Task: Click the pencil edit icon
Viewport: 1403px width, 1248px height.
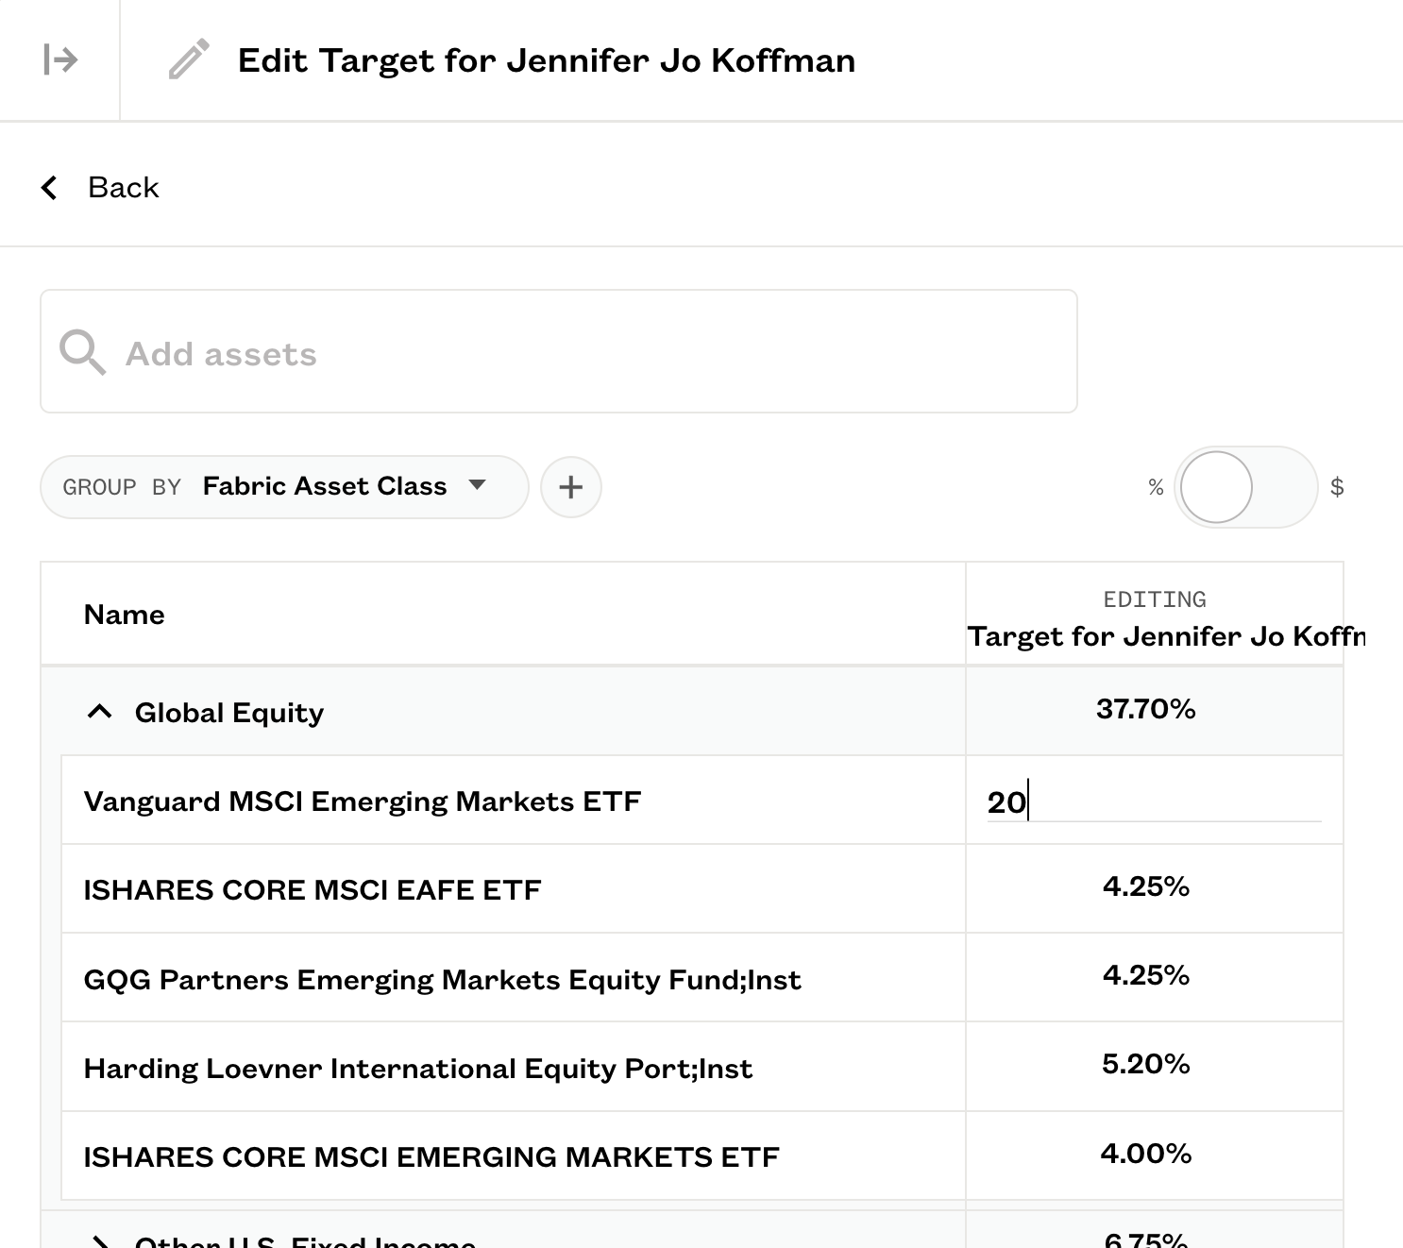Action: [189, 59]
